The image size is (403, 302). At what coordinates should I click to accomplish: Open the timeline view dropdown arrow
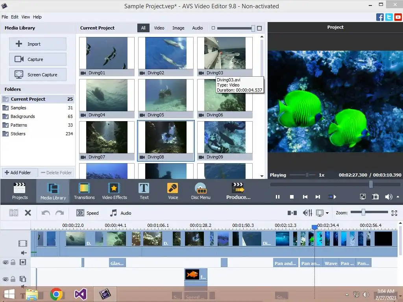pos(327,213)
